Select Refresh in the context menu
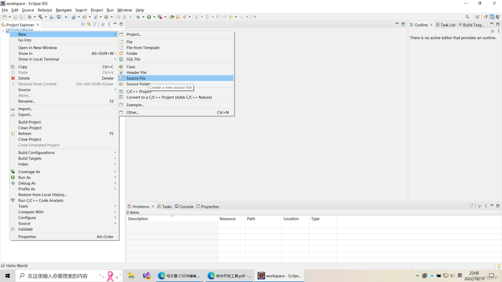The height and width of the screenshot is (282, 502). pos(64,133)
